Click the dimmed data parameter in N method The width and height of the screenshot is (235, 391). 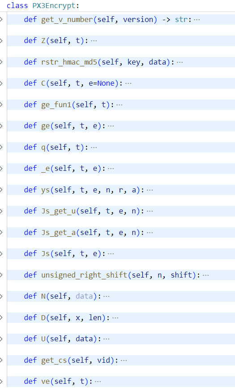85,296
